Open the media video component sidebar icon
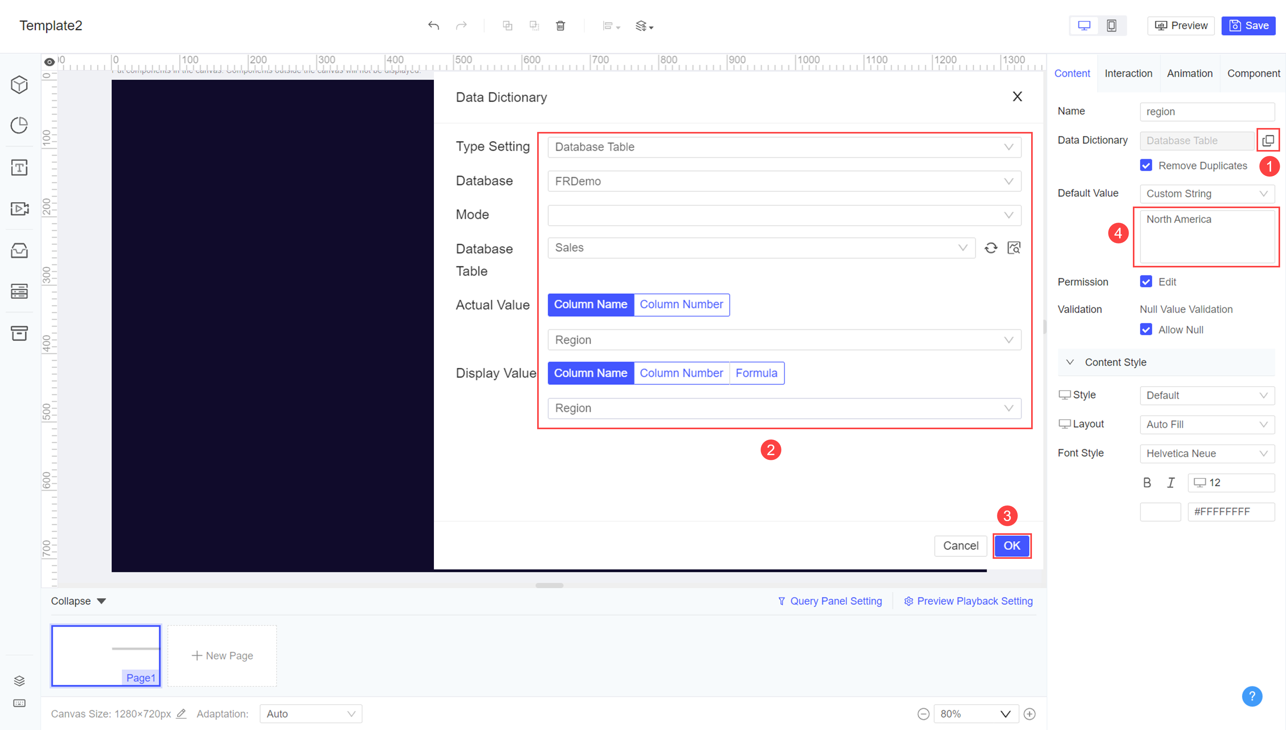This screenshot has height=730, width=1286. [19, 209]
